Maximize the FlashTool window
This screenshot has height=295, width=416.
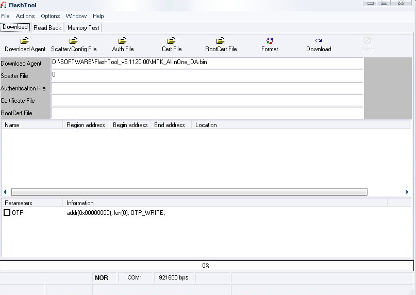pyautogui.click(x=384, y=3)
